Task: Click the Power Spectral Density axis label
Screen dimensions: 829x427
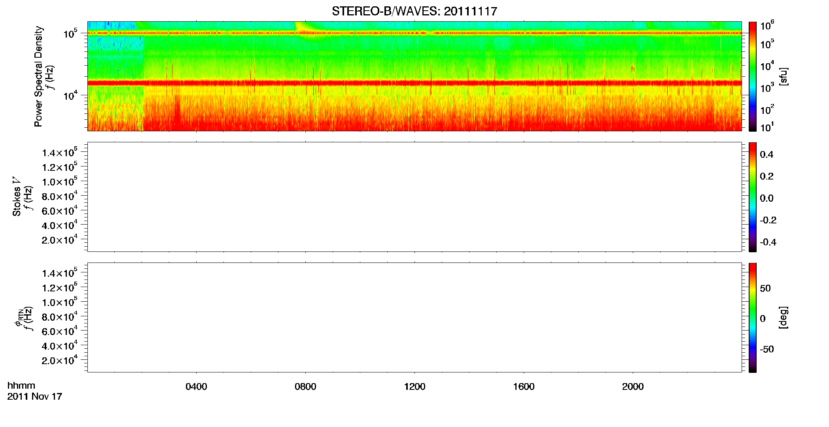Action: click(x=38, y=76)
